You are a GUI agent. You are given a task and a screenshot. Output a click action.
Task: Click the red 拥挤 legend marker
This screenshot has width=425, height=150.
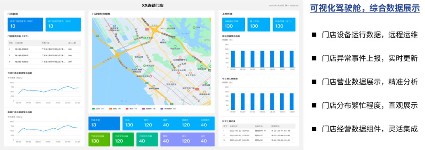click(127, 108)
